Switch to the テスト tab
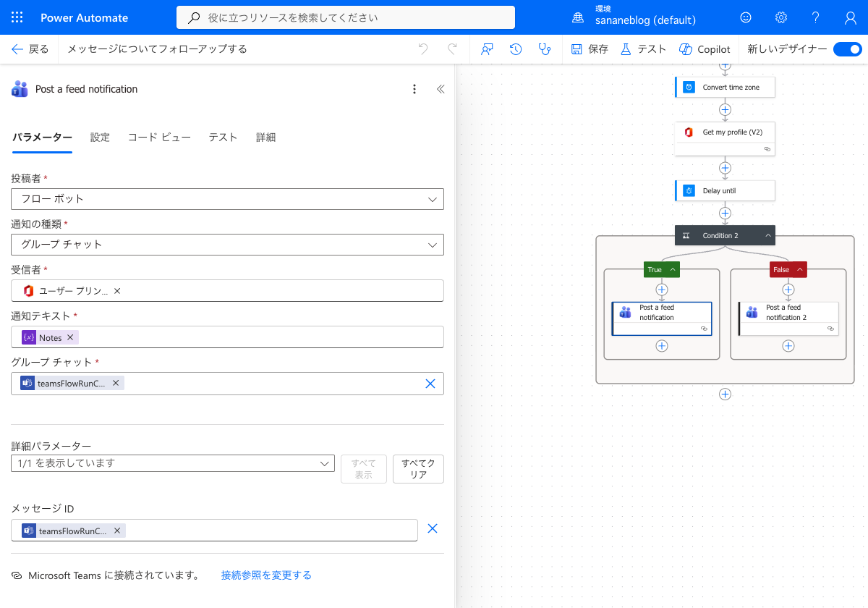Image resolution: width=868 pixels, height=608 pixels. [223, 138]
